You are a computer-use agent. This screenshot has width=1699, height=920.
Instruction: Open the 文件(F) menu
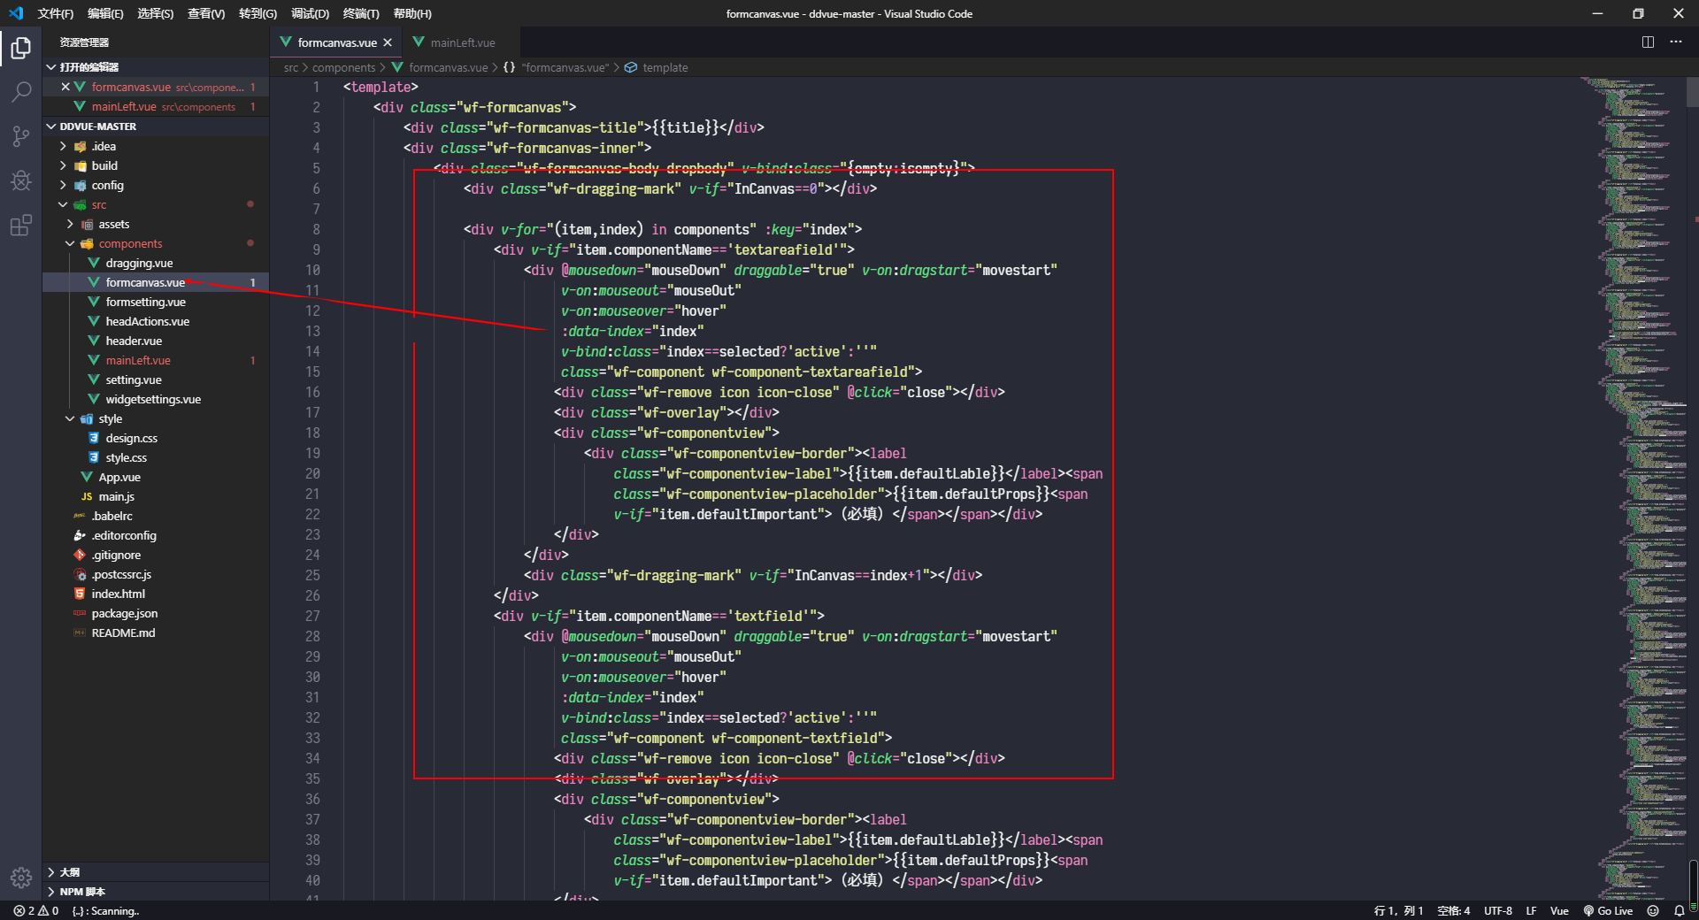point(56,13)
